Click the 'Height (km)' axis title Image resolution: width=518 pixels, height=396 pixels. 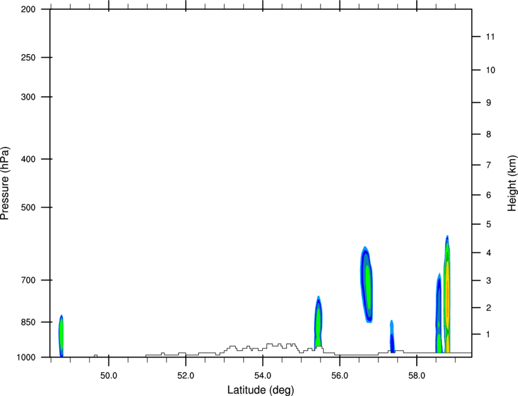coord(513,183)
